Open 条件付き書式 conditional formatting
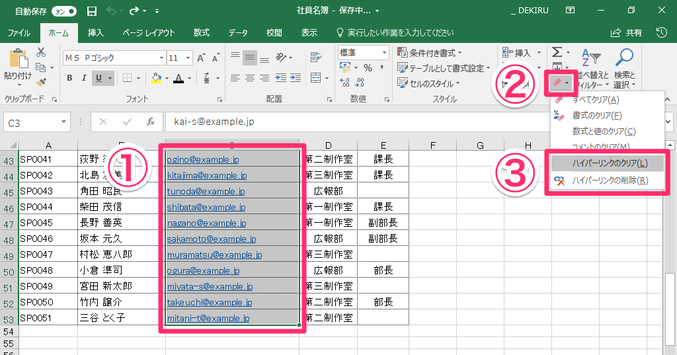 430,53
